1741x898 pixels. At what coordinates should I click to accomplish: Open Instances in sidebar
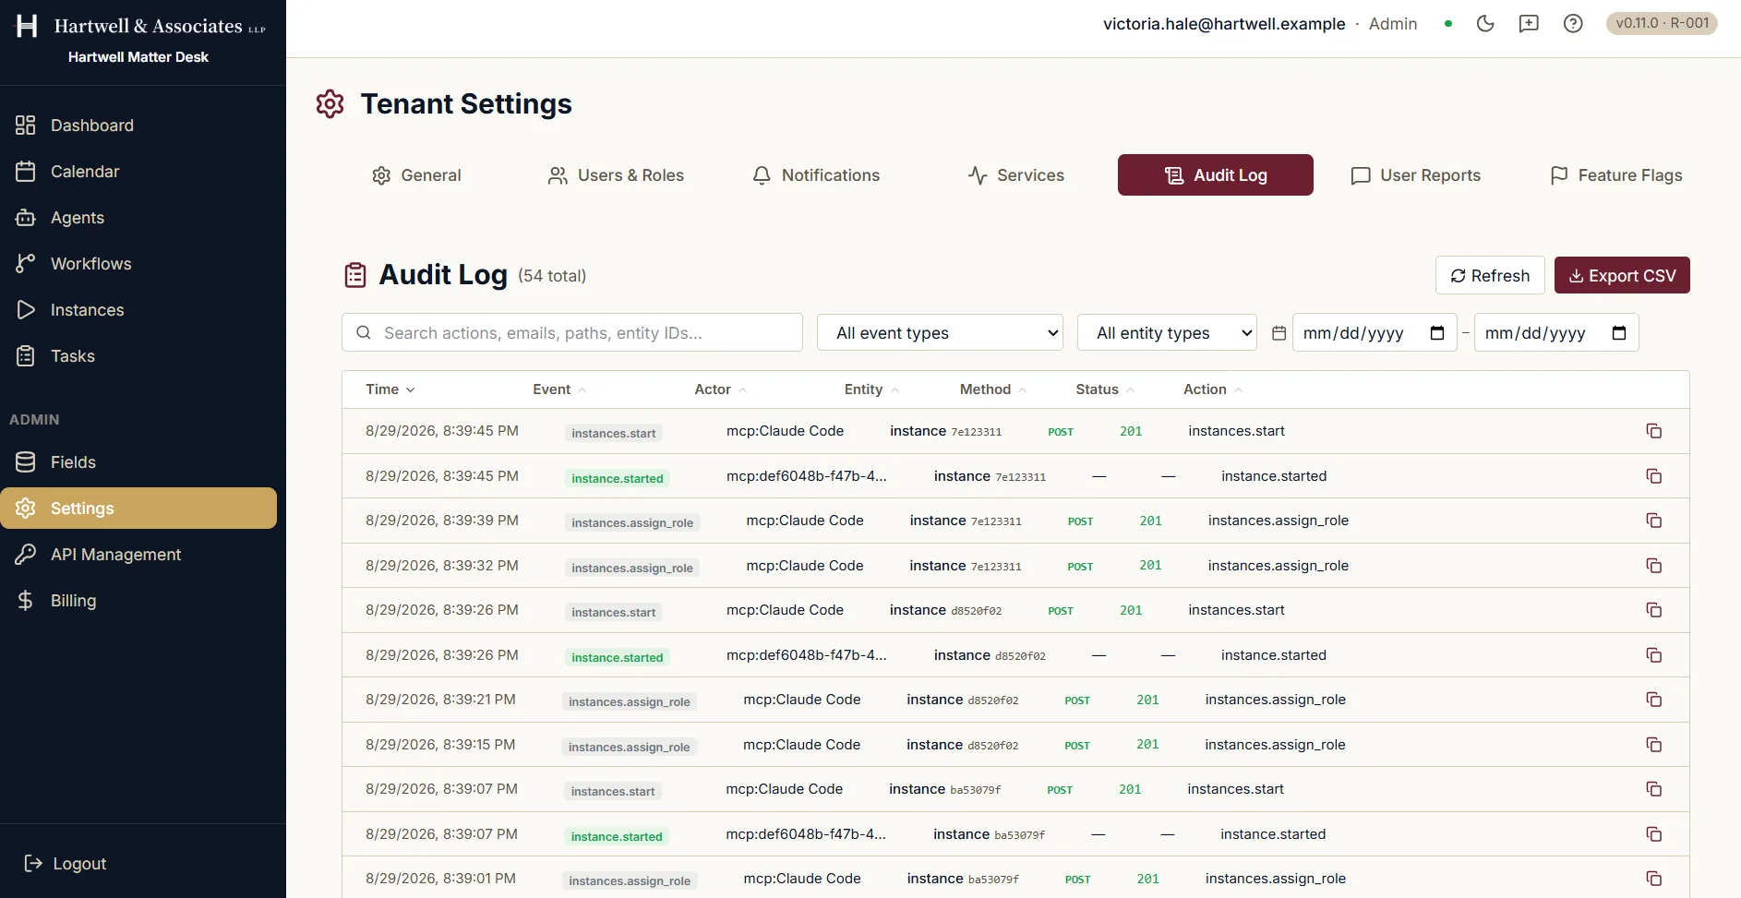tap(138, 310)
